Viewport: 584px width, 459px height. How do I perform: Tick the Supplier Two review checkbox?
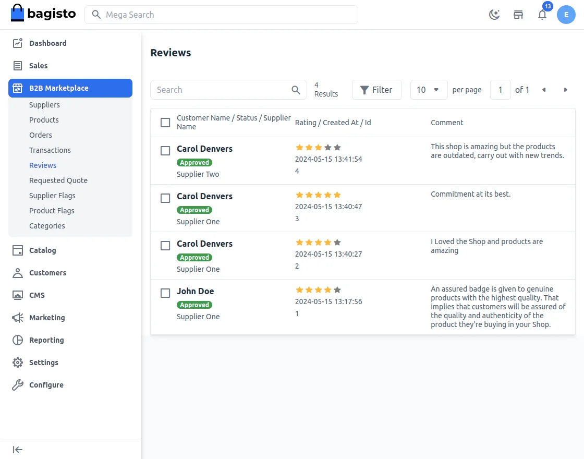[x=165, y=151]
